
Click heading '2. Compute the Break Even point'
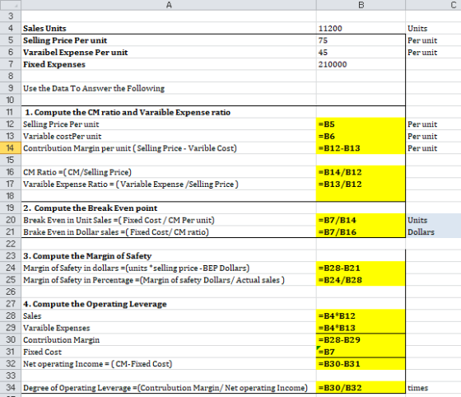coord(169,208)
